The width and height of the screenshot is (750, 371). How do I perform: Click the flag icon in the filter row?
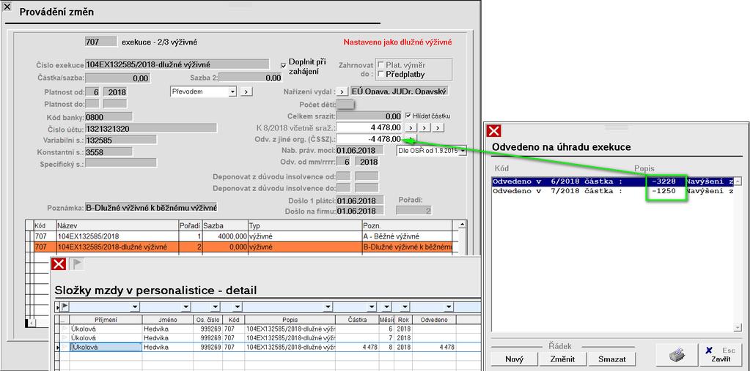(65, 307)
